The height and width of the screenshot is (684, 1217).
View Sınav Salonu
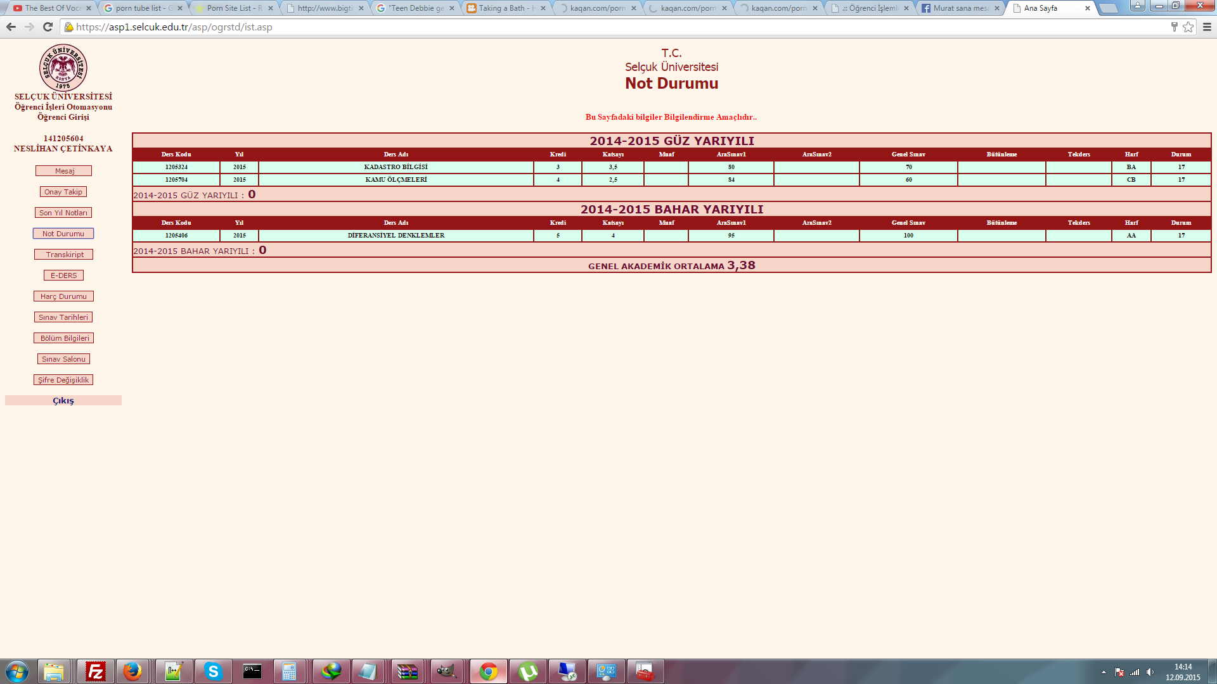click(63, 359)
